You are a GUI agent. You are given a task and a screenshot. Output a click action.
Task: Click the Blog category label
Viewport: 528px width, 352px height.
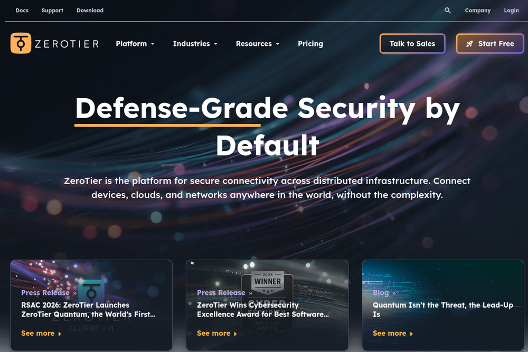pyautogui.click(x=381, y=293)
